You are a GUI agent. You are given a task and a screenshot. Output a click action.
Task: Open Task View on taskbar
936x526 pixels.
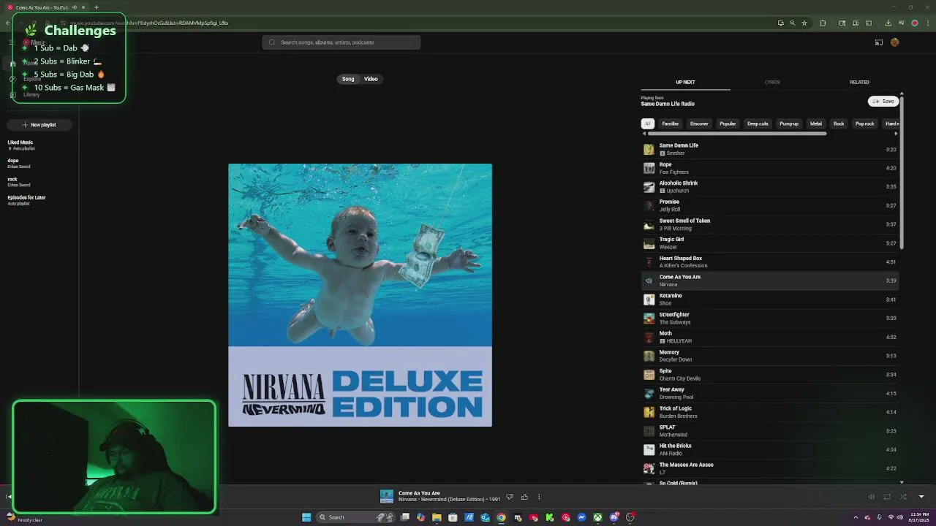404,517
